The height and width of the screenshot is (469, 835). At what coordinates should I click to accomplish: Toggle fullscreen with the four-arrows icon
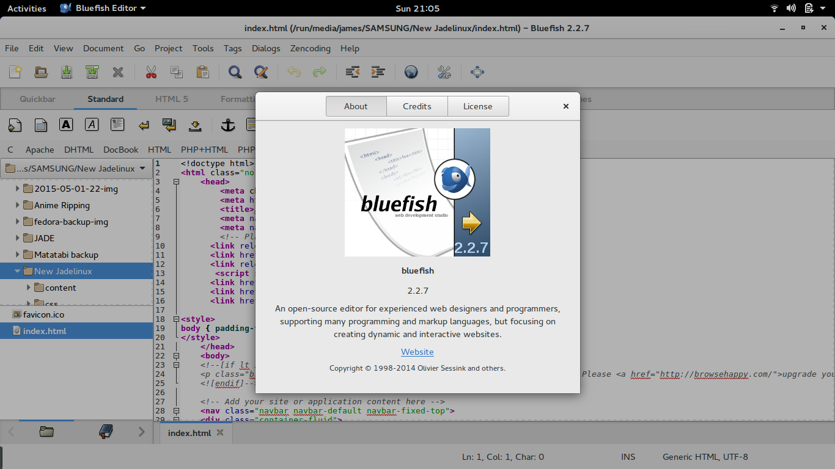point(477,72)
